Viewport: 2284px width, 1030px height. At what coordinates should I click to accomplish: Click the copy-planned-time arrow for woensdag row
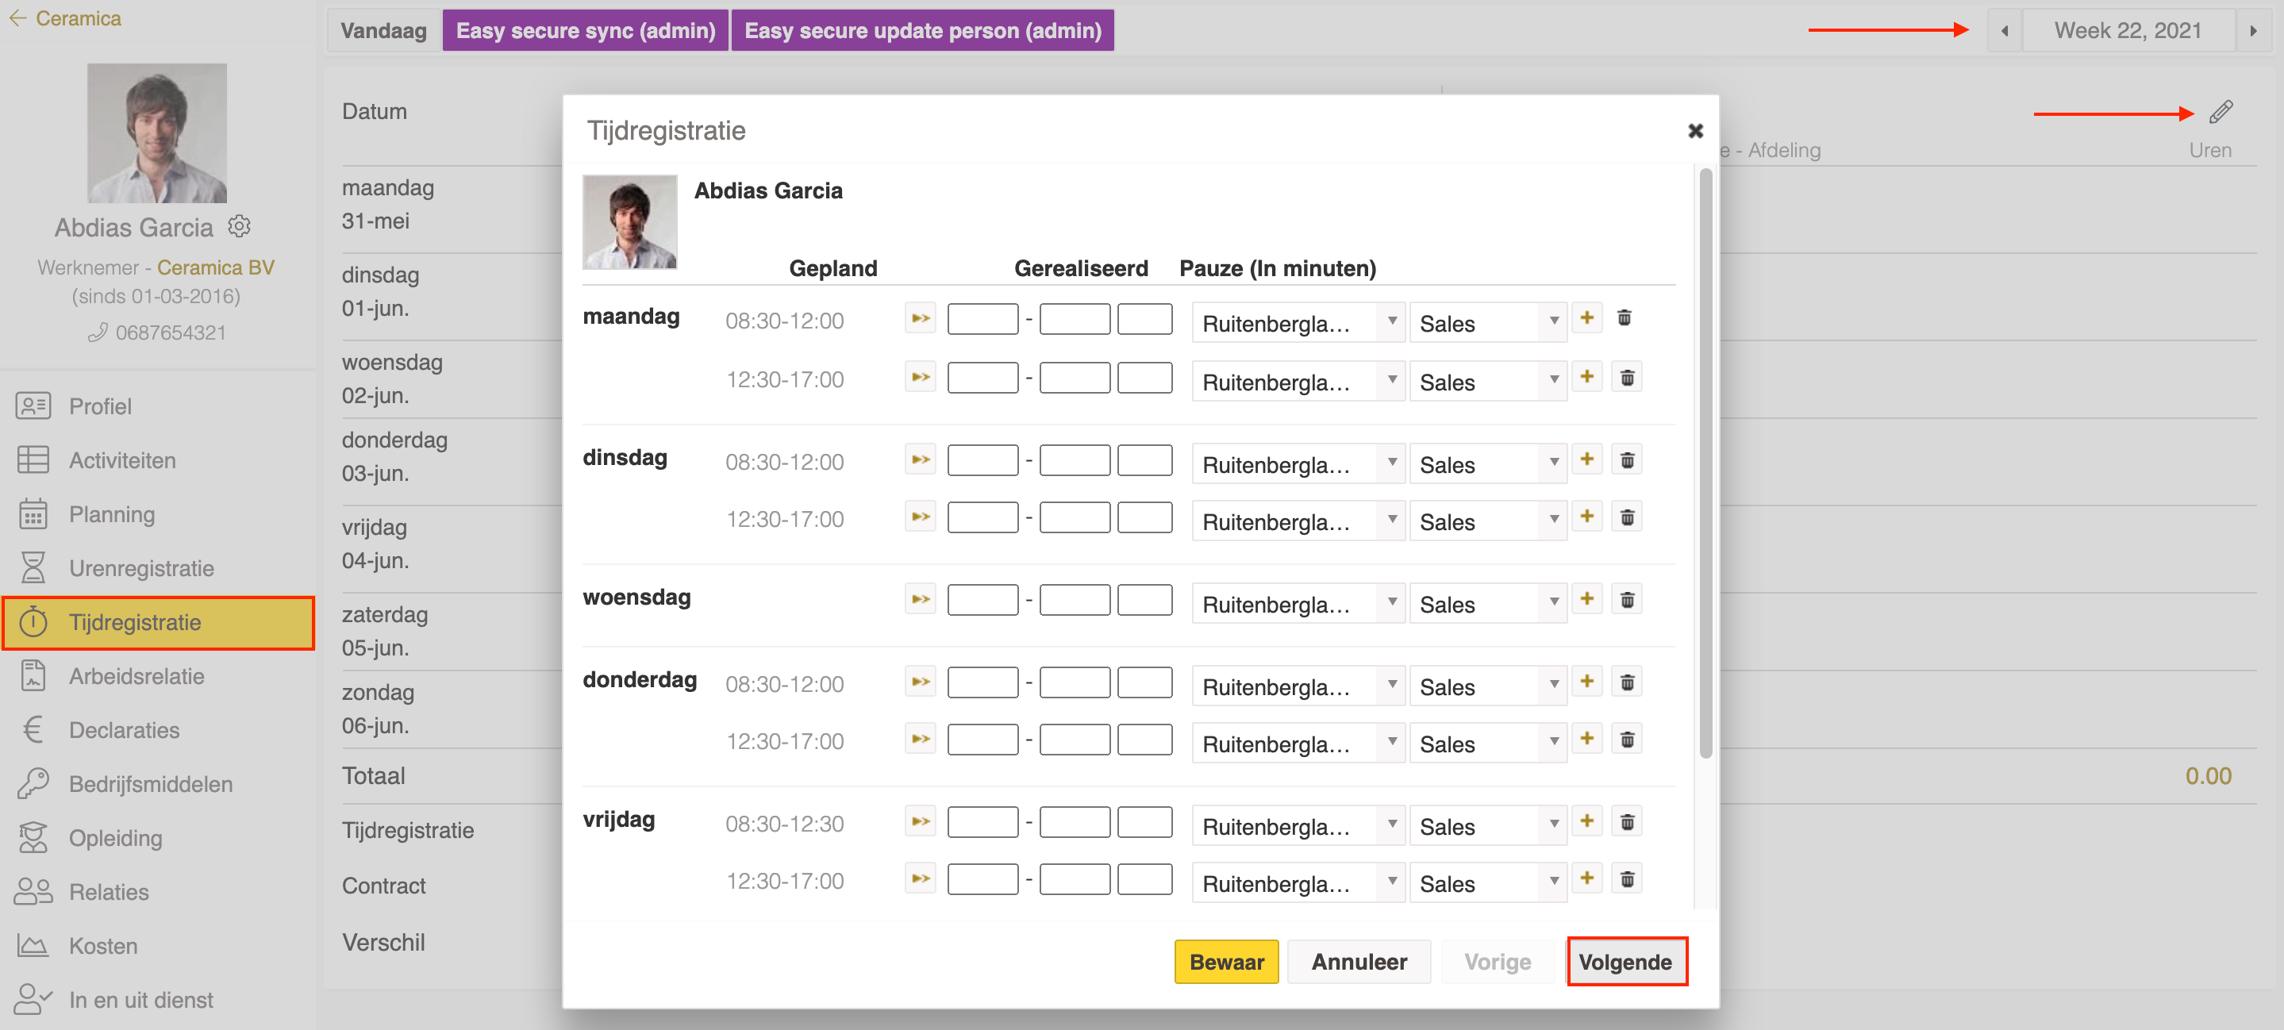[921, 599]
